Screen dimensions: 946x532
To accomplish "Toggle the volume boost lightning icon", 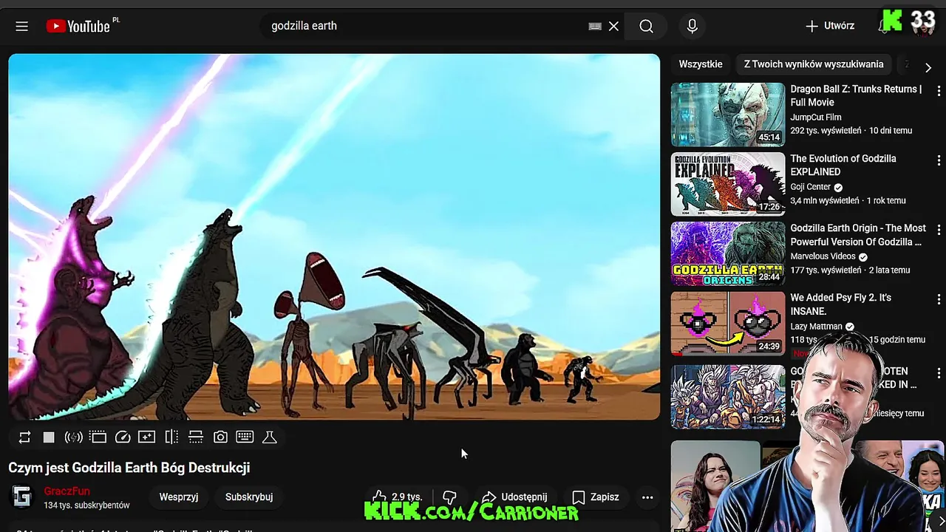I will click(73, 437).
